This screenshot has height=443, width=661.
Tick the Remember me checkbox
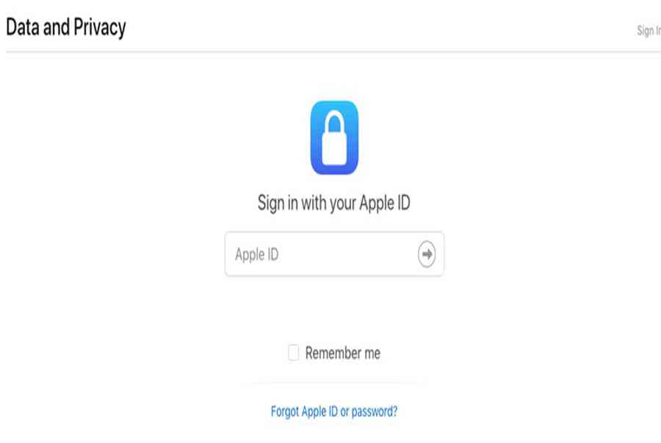click(293, 353)
